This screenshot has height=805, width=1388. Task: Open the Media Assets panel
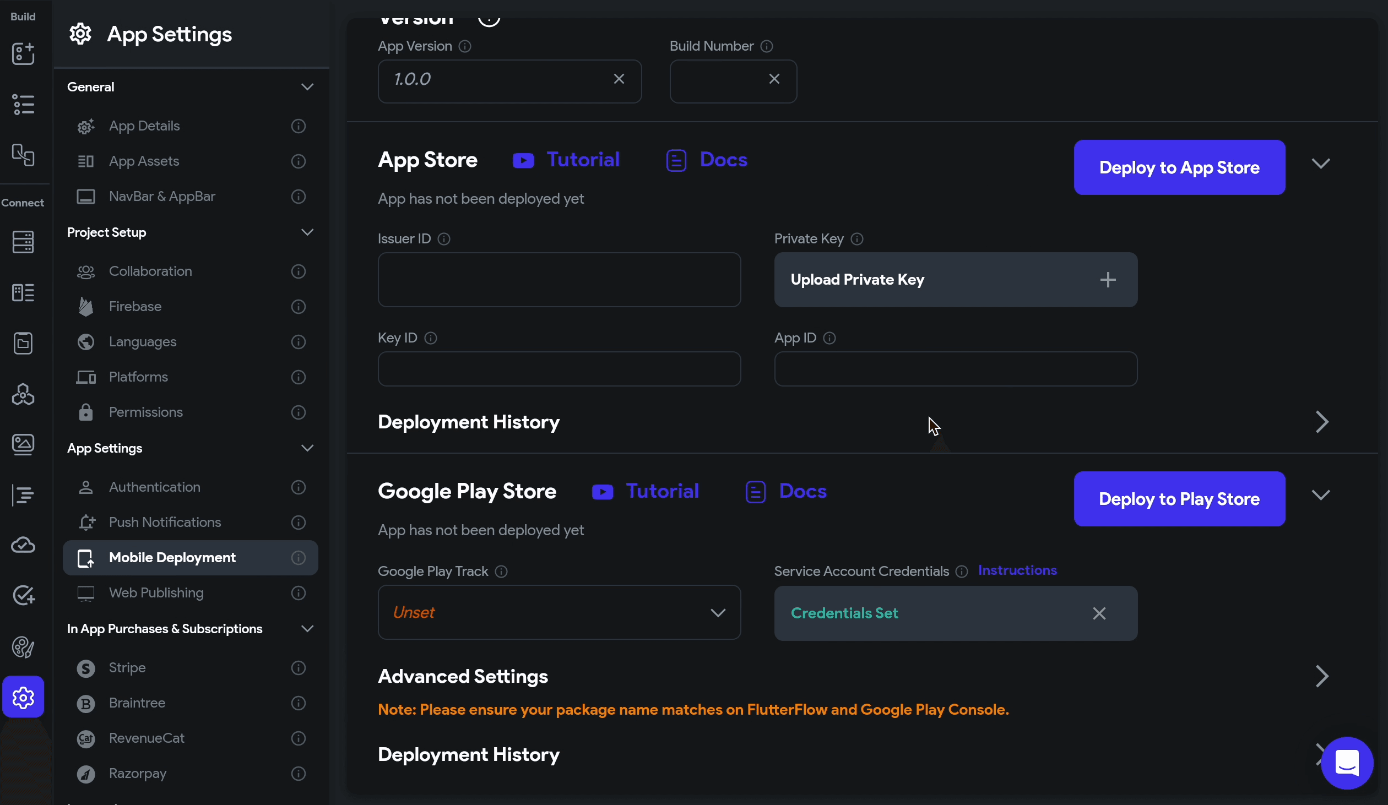click(23, 444)
